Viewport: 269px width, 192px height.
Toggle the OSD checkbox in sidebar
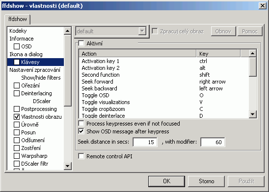click(17, 46)
